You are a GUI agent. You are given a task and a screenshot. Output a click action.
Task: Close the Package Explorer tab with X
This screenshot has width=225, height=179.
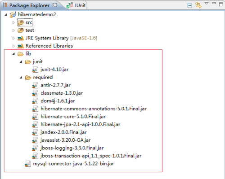(x=55, y=5)
